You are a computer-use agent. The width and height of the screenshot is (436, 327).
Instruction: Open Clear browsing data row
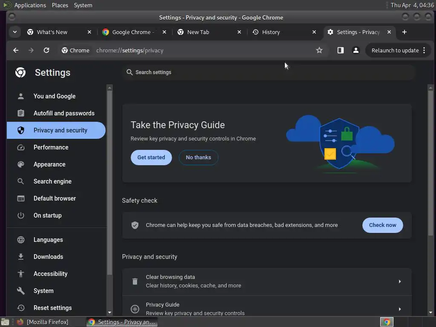pyautogui.click(x=267, y=281)
